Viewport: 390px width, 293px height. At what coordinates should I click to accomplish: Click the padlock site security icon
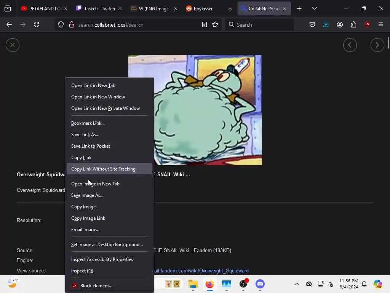(x=72, y=25)
